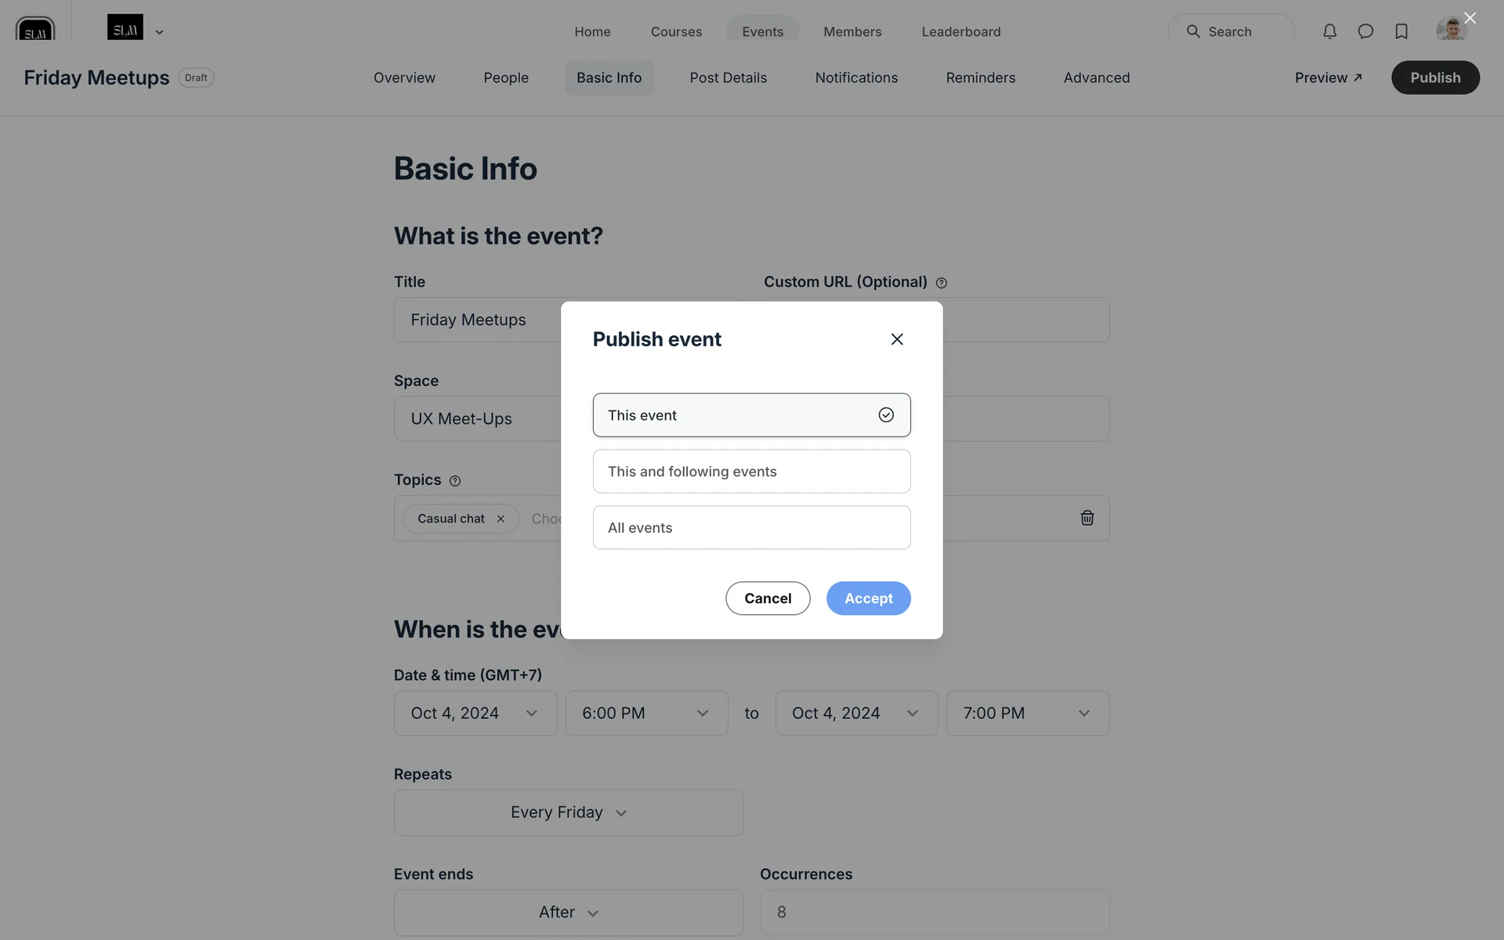Switch to the Post Details tab
1504x940 pixels.
click(x=728, y=78)
